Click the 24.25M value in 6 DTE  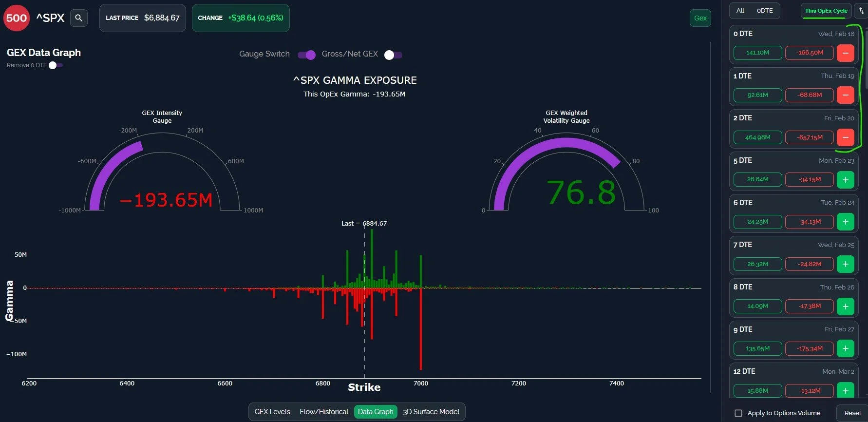[758, 222]
